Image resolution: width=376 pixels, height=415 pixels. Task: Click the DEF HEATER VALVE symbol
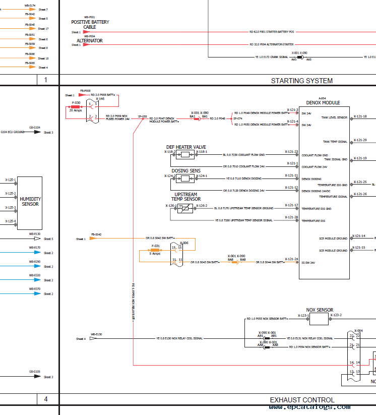pos(185,155)
